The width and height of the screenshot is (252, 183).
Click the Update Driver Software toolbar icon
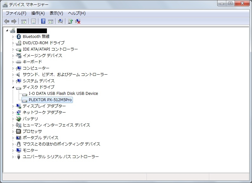pos(70,21)
